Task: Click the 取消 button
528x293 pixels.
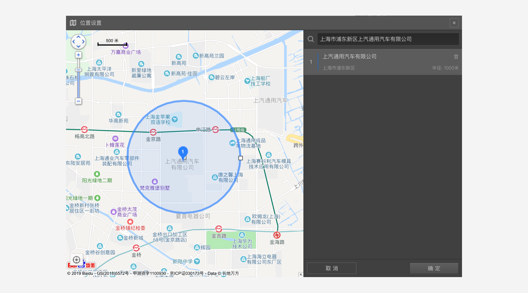Action: (332, 268)
